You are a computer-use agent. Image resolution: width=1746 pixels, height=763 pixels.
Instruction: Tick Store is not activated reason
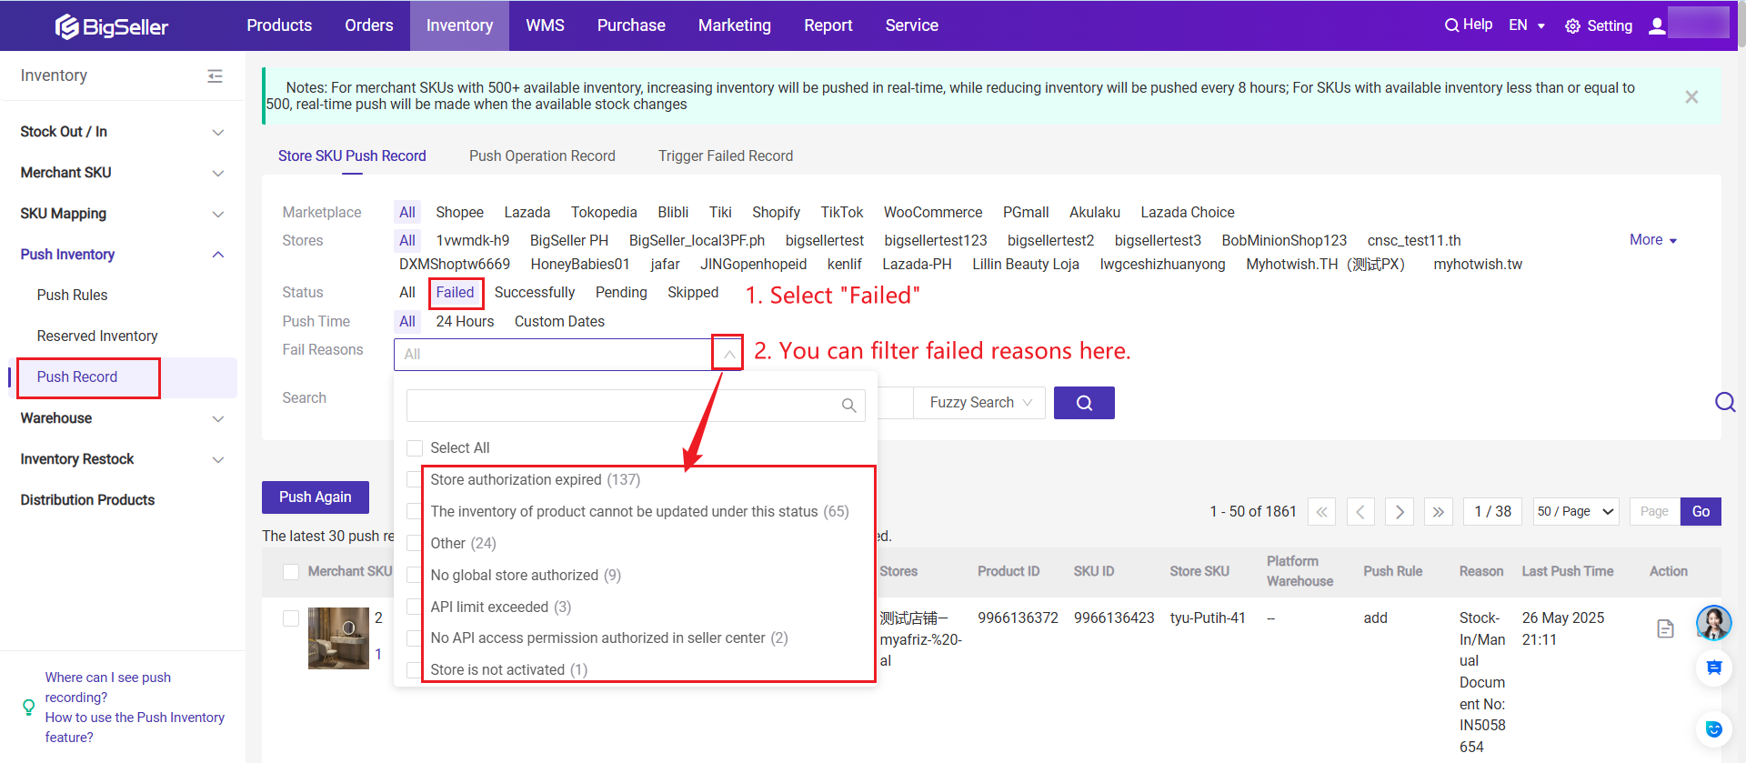(x=415, y=670)
